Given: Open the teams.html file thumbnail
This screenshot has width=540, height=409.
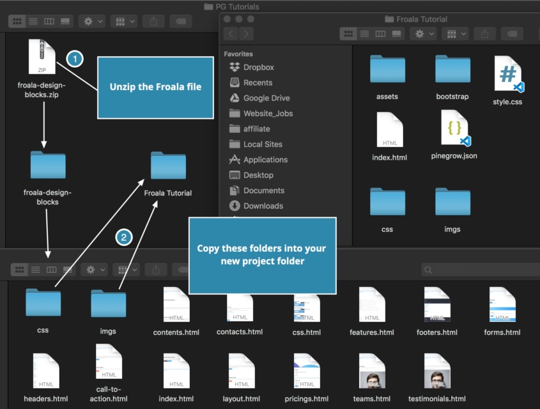Looking at the screenshot, I should click(x=371, y=371).
